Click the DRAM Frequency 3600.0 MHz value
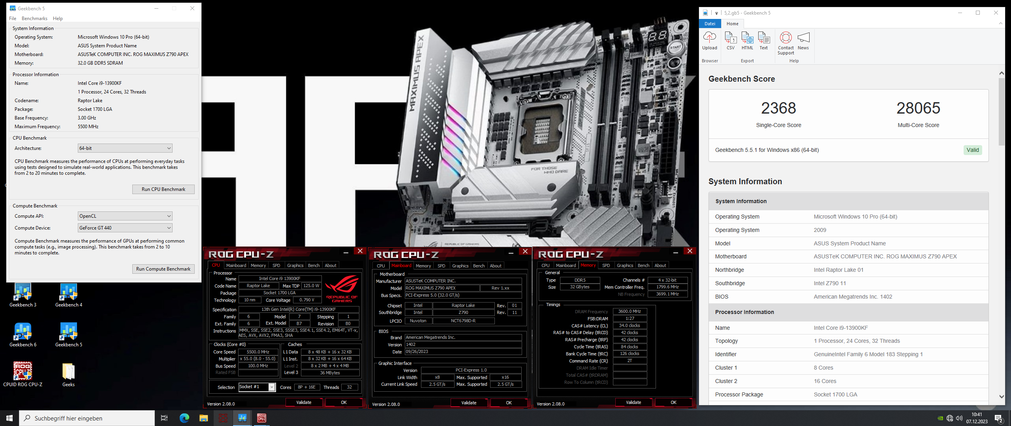The image size is (1011, 426). pyautogui.click(x=630, y=311)
